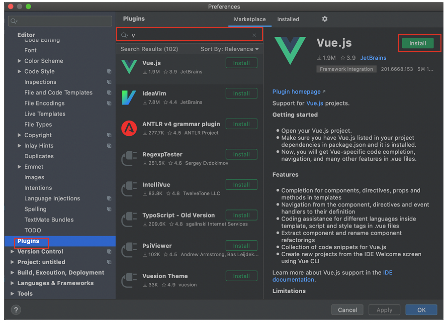The width and height of the screenshot is (446, 323).
Task: Install the Vuesion Theme plugin
Action: [241, 276]
